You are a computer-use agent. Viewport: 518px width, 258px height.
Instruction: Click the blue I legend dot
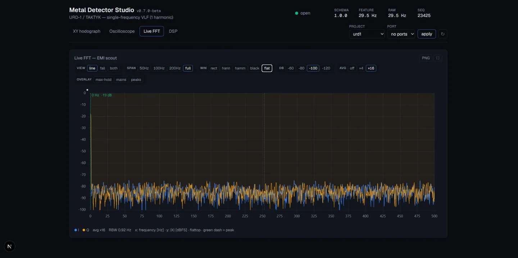(76, 230)
